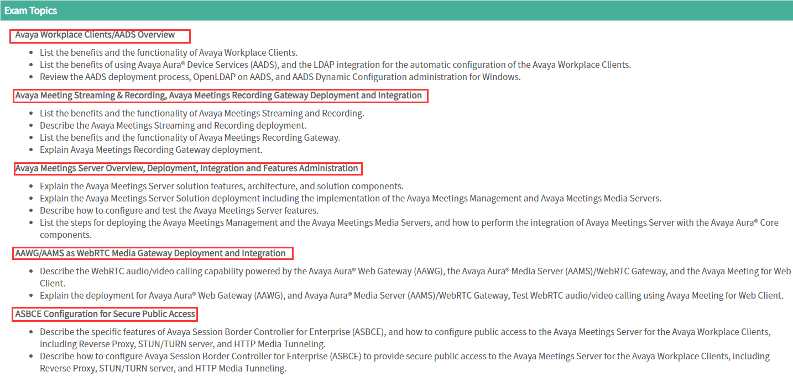This screenshot has height=377, width=793.
Task: Click the Exam Topics header bar title
Action: pos(30,10)
